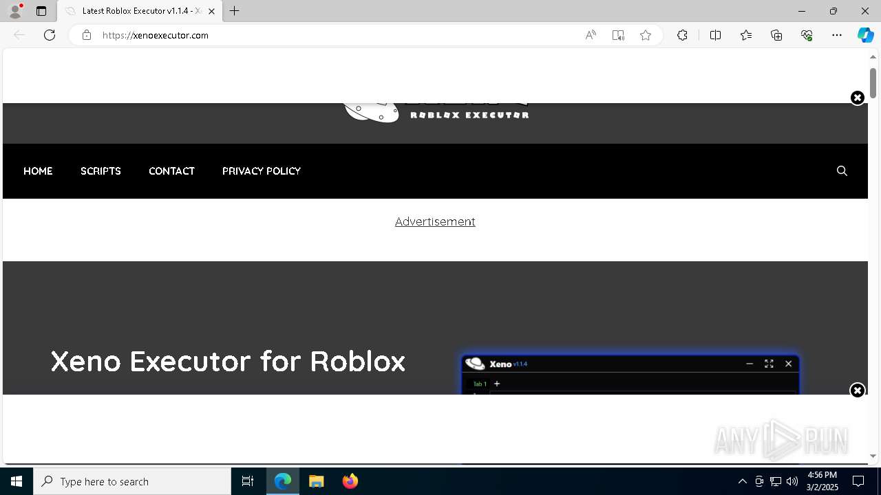This screenshot has height=495, width=881.
Task: Open Collections panel
Action: [x=776, y=35]
